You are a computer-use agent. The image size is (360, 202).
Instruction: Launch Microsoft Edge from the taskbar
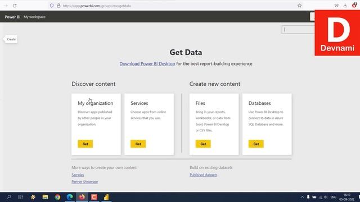(x=70, y=197)
